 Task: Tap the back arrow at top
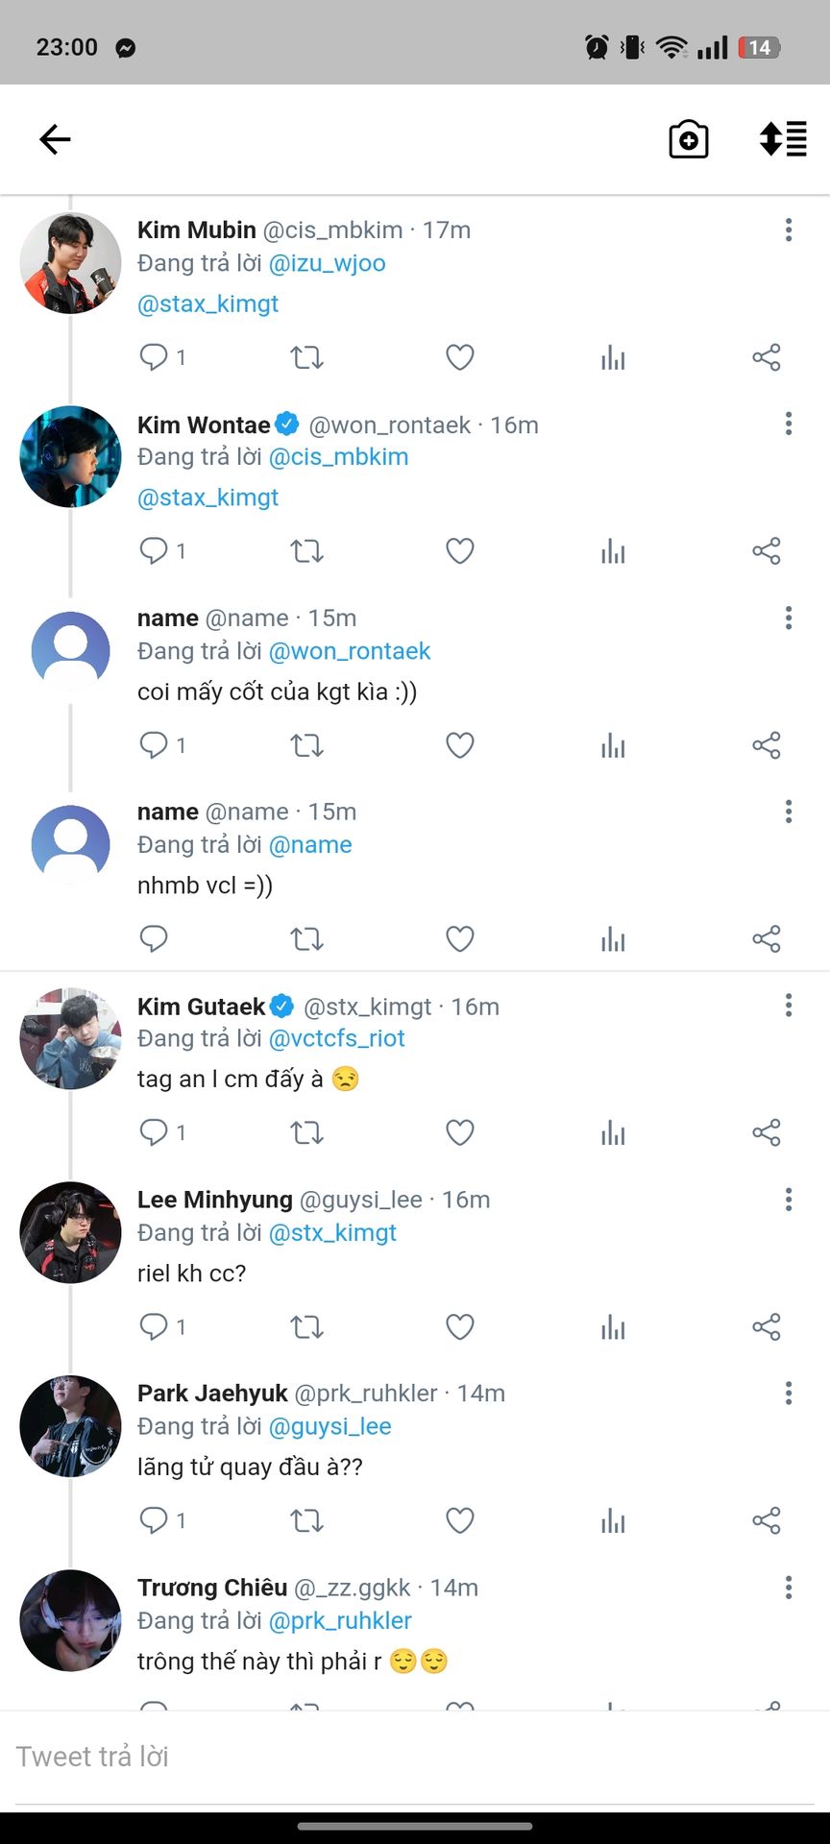[55, 139]
